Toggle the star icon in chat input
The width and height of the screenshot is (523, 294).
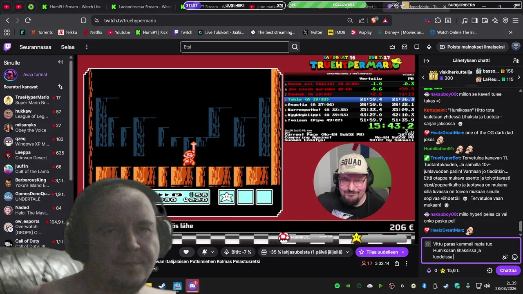pyautogui.click(x=427, y=244)
